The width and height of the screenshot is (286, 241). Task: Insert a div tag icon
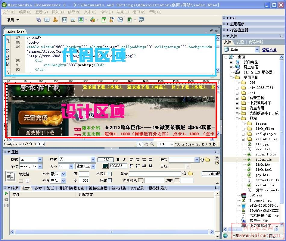[73, 20]
